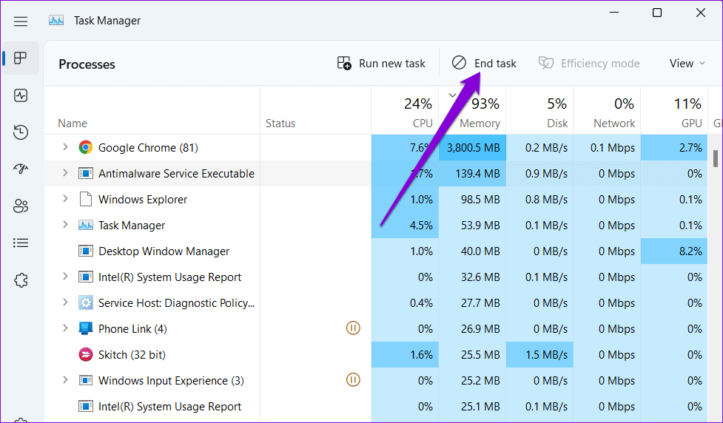Select the Windows Explorer process name
723x423 pixels.
tap(143, 200)
